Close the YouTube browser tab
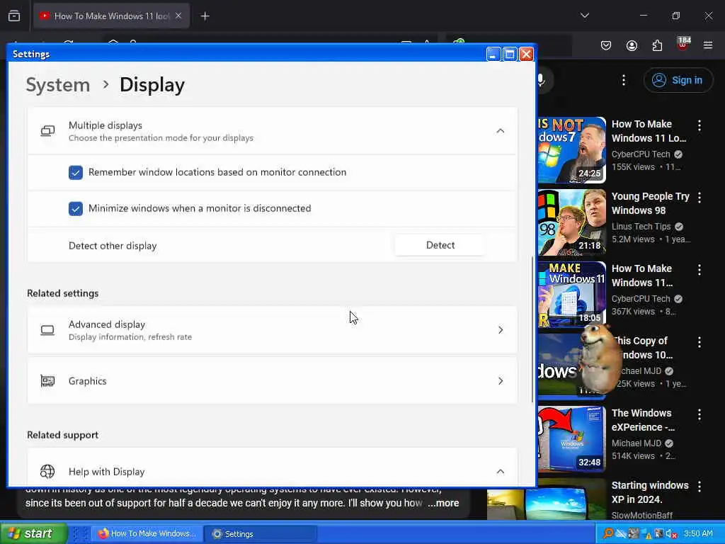Screen dimensions: 725x544 click(178, 16)
